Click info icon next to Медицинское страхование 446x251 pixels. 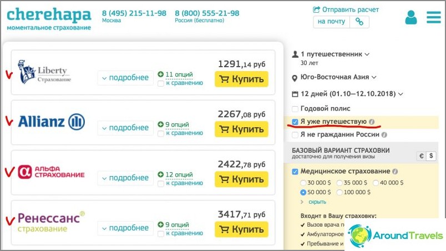pyautogui.click(x=395, y=172)
